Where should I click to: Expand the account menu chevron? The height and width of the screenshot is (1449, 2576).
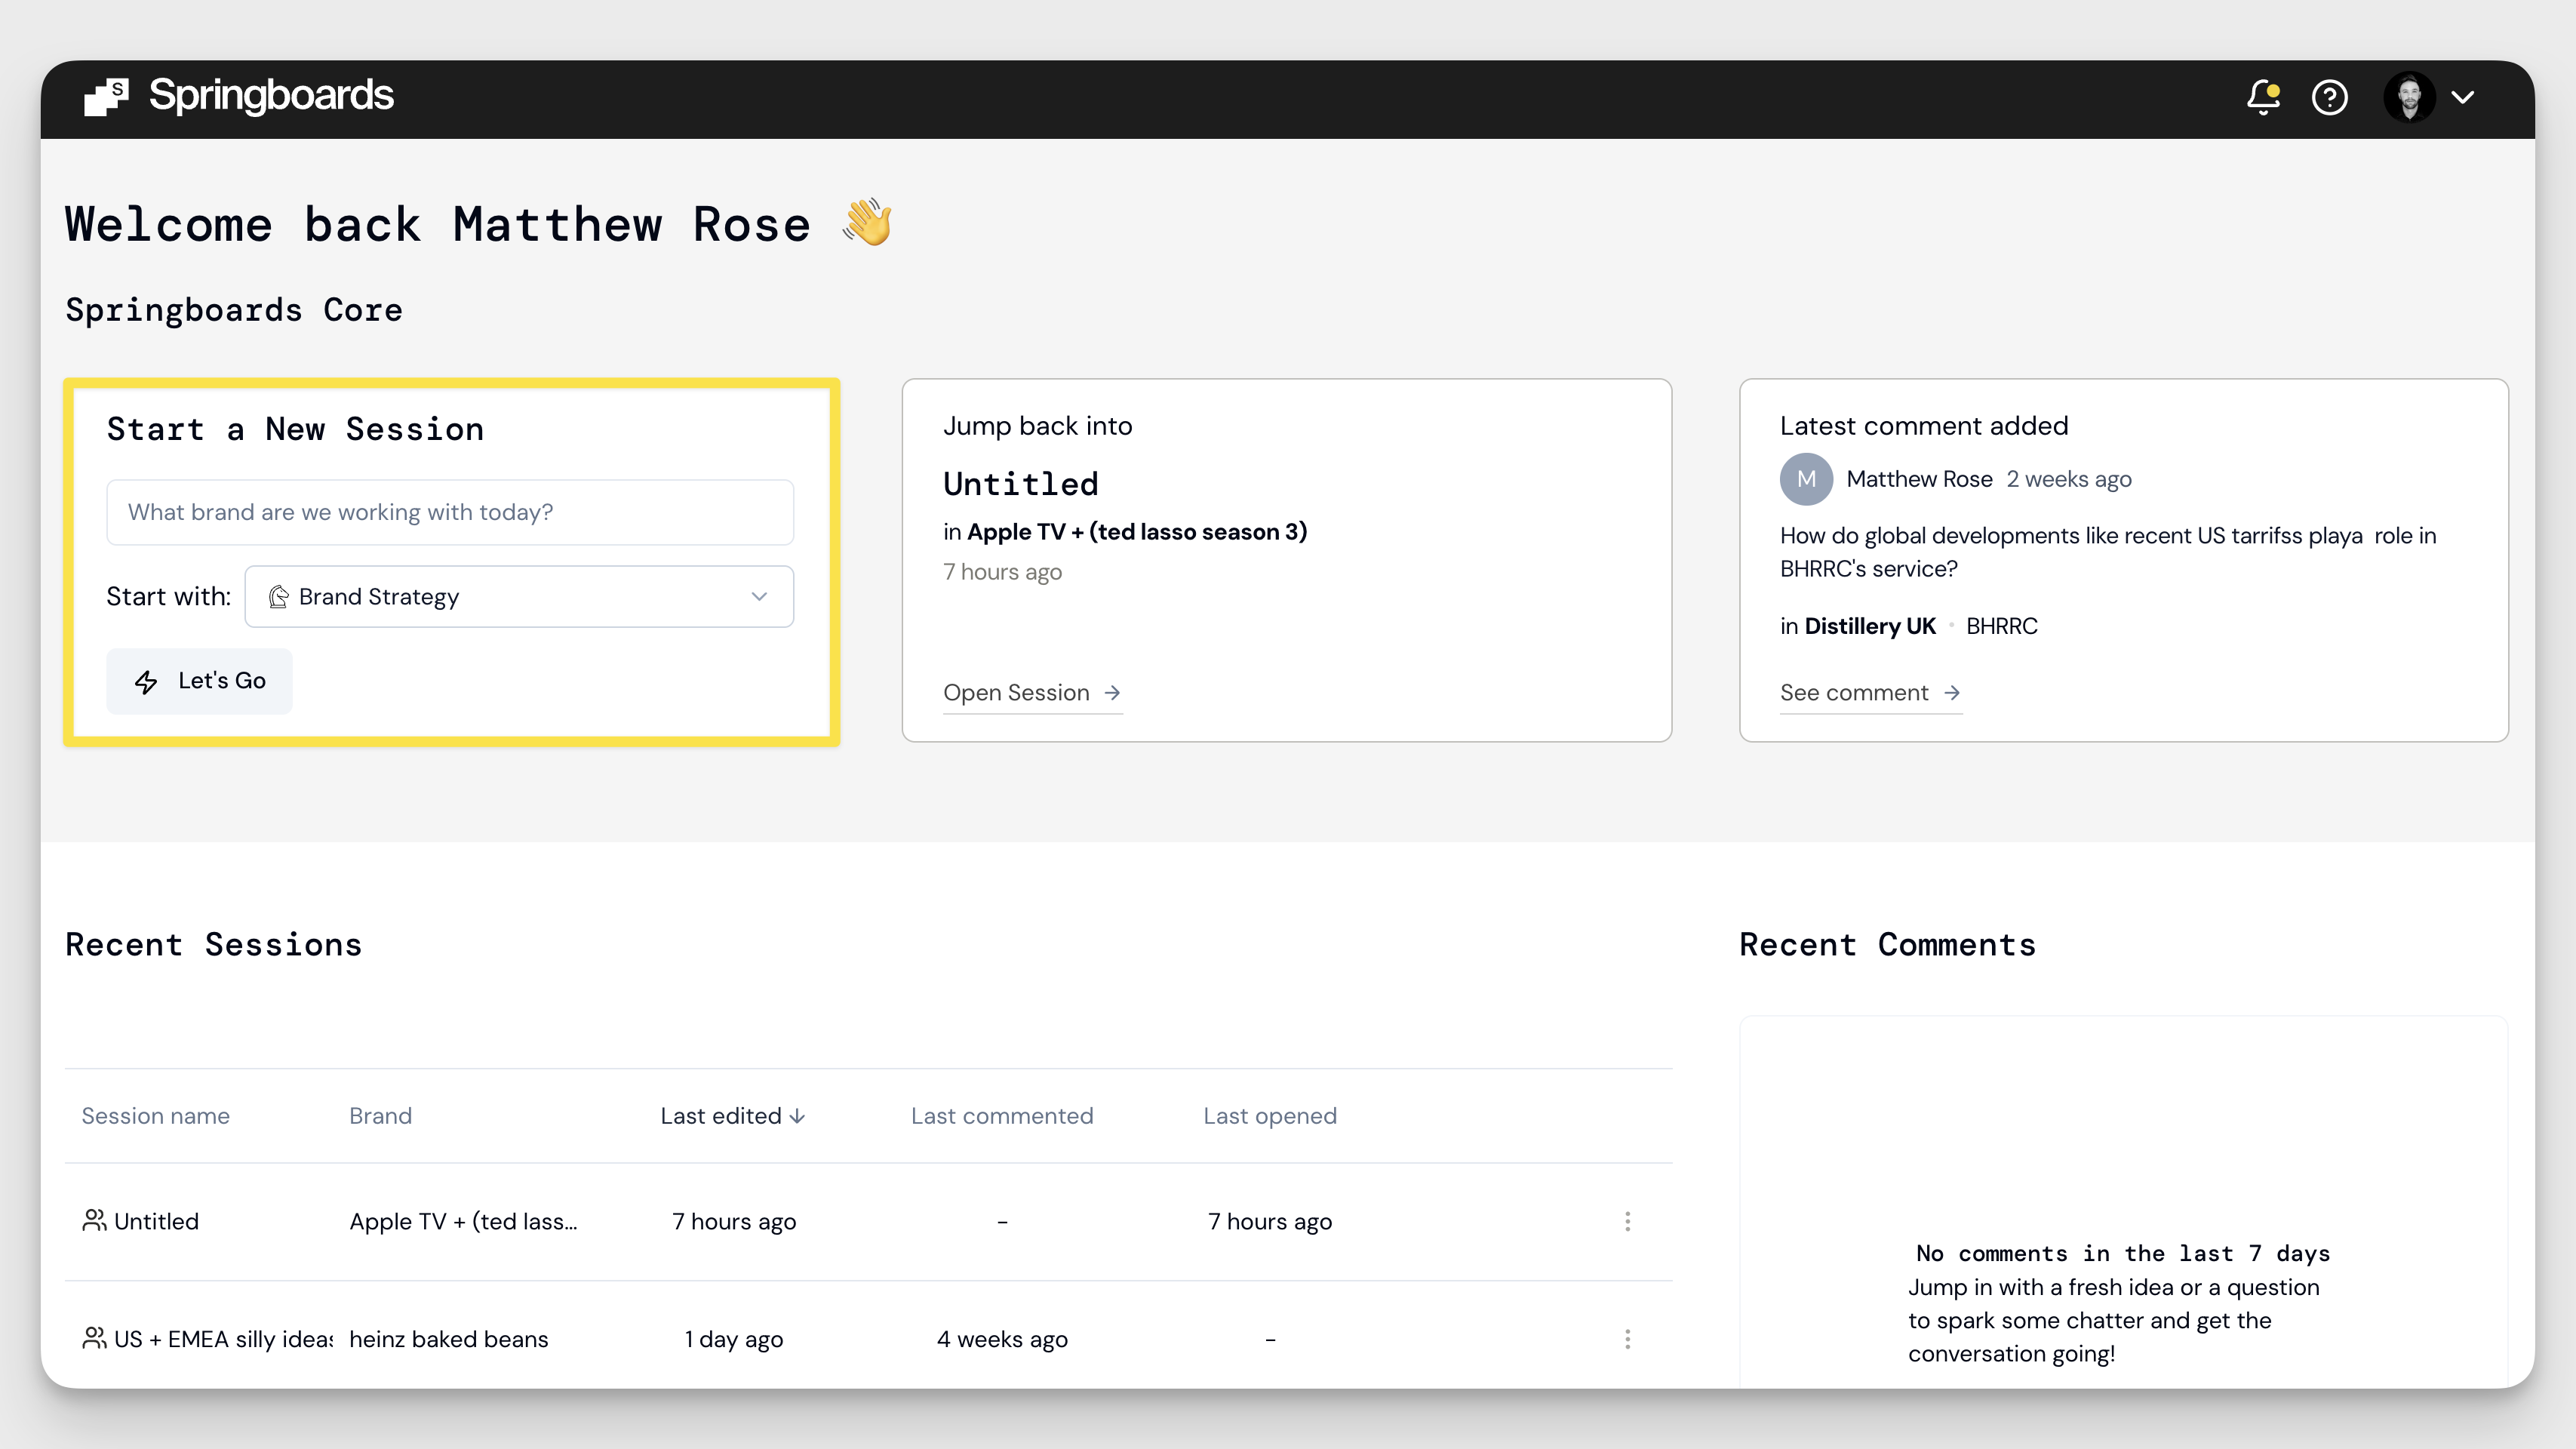2463,97
